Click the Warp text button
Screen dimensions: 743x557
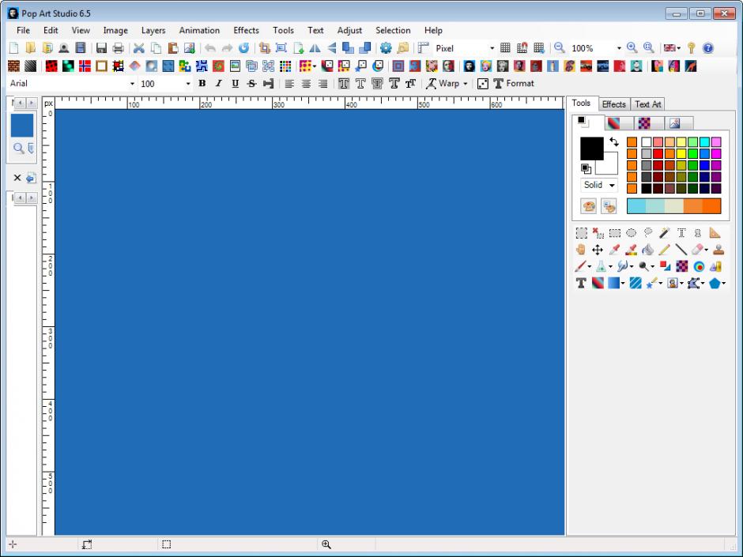click(447, 83)
